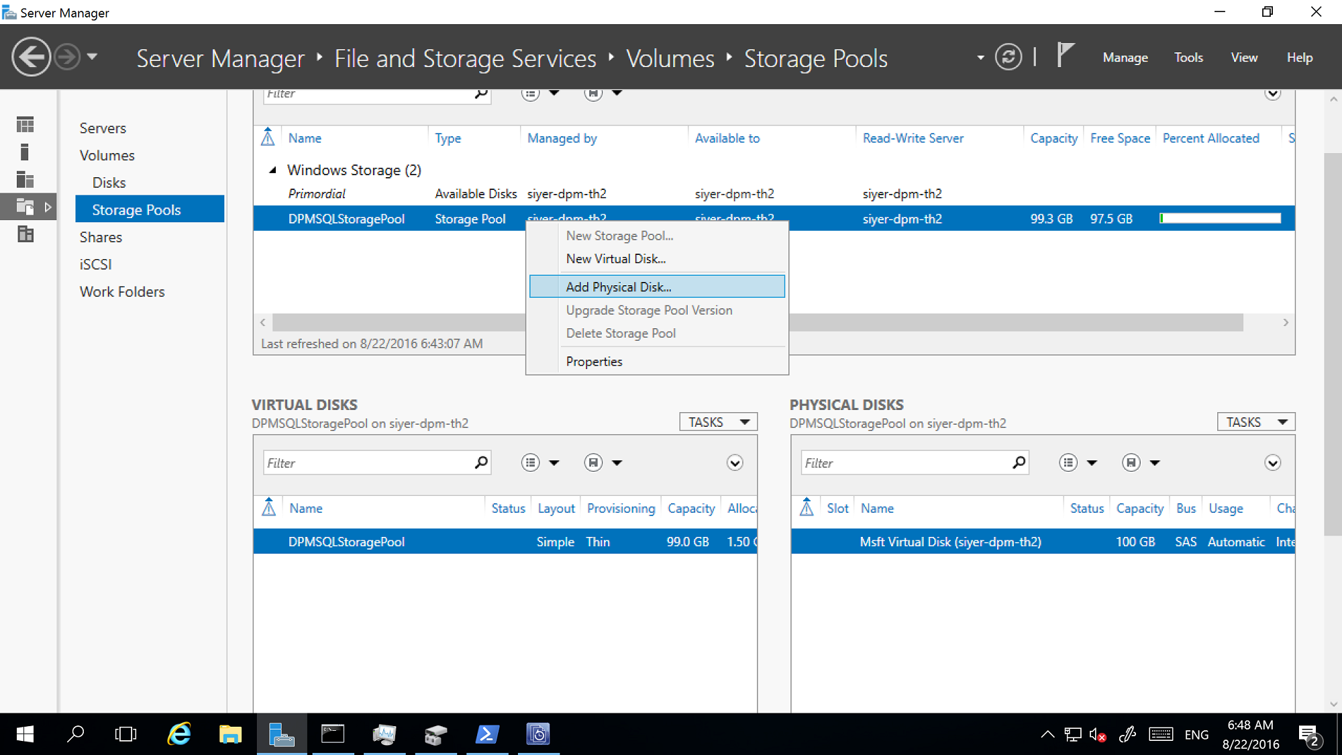Viewport: 1342px width, 755px height.
Task: Select New Storage Pool from context menu
Action: point(619,235)
